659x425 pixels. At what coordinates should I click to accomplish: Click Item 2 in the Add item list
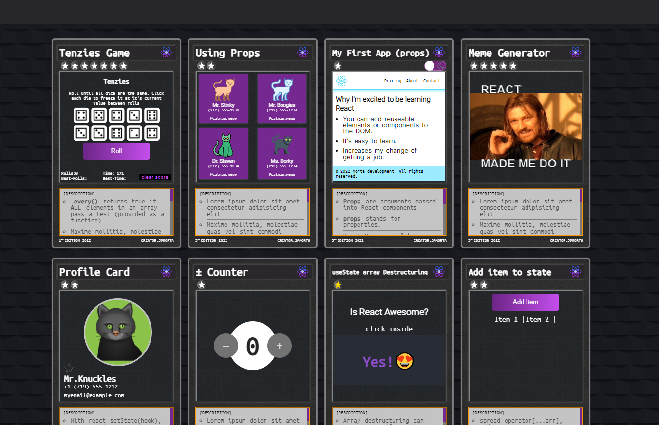tap(537, 319)
